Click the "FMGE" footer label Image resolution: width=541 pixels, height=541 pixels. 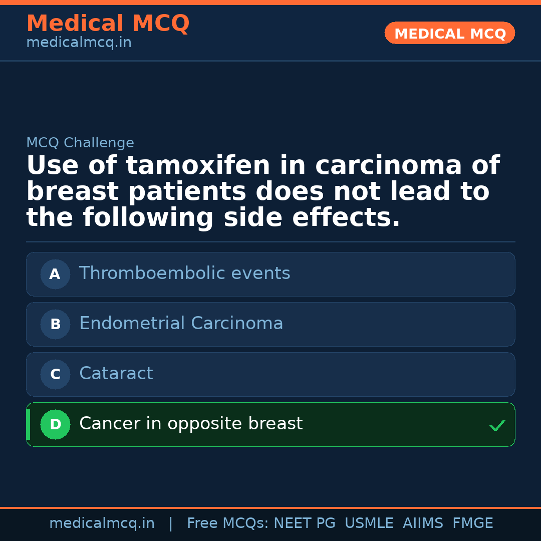click(472, 523)
